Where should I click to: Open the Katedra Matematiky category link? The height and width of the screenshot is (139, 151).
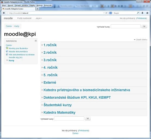[59, 113]
